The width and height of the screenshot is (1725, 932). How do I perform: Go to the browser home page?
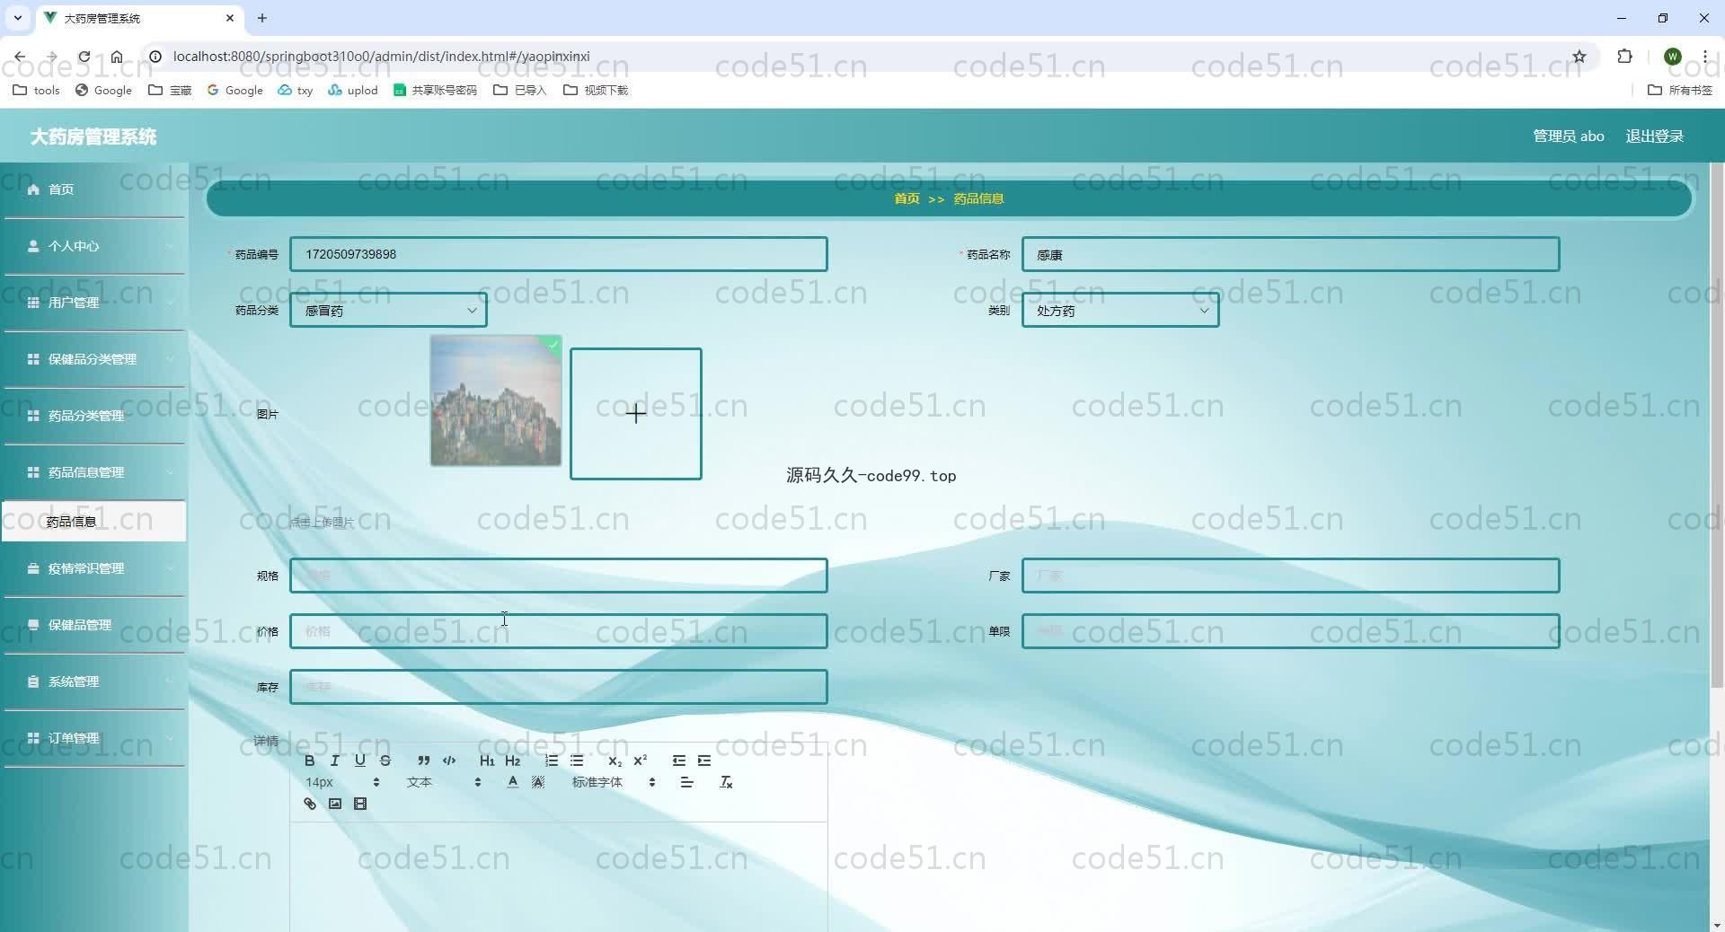pyautogui.click(x=117, y=57)
